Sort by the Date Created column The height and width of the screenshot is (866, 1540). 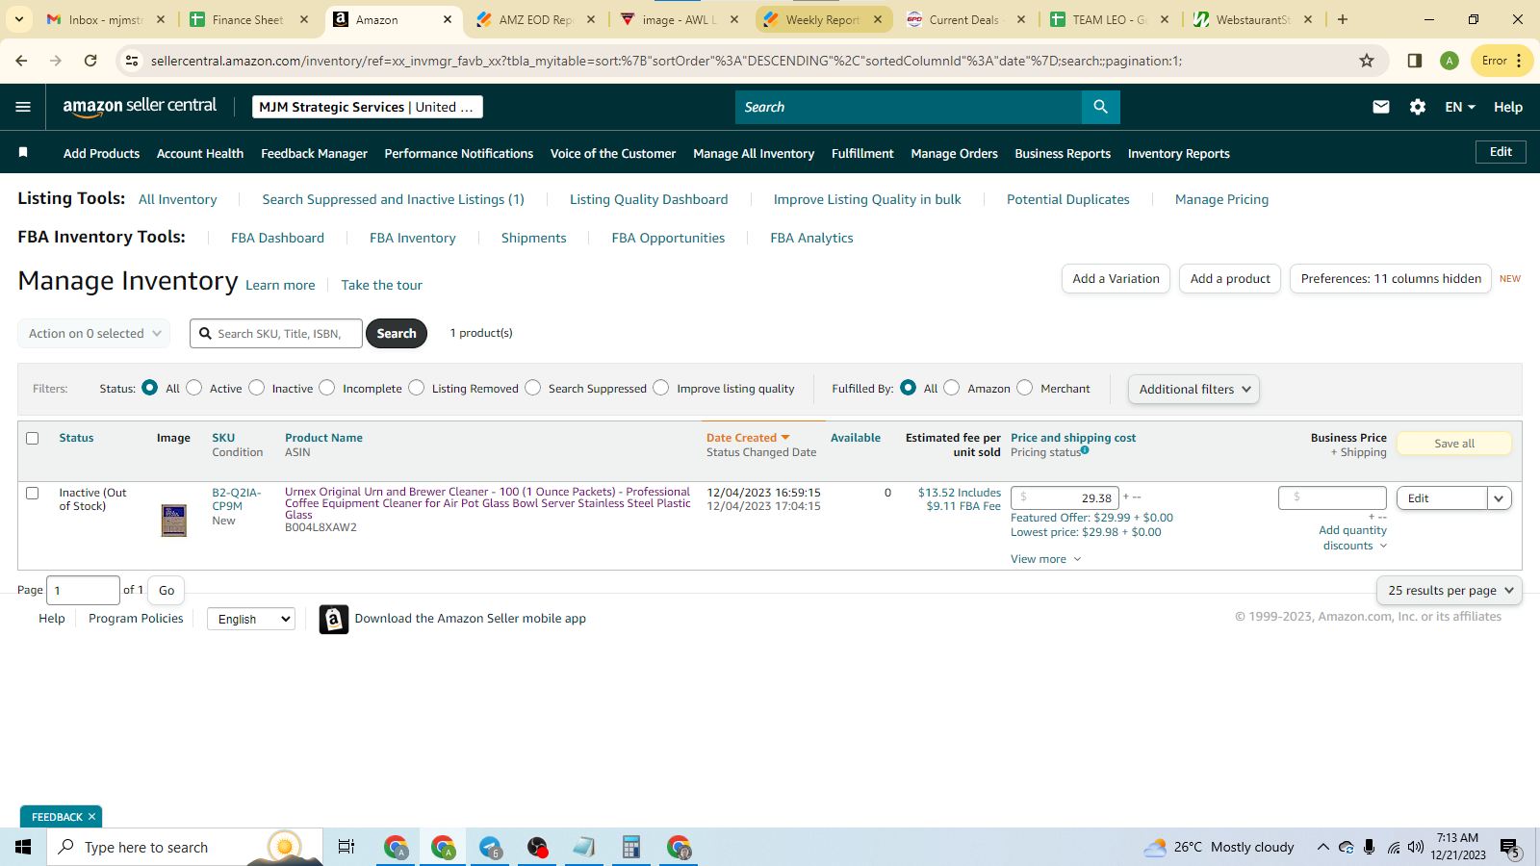pyautogui.click(x=748, y=438)
